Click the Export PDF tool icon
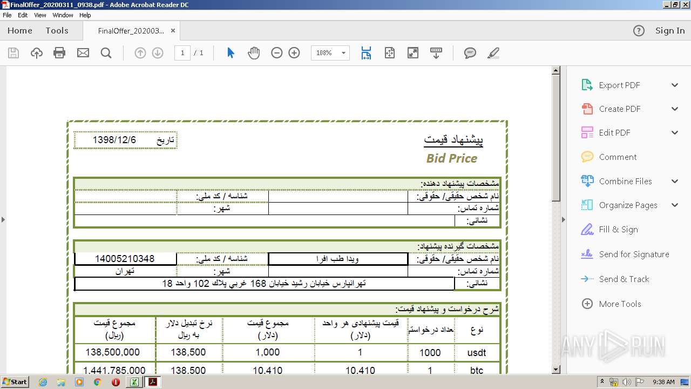 pos(587,85)
